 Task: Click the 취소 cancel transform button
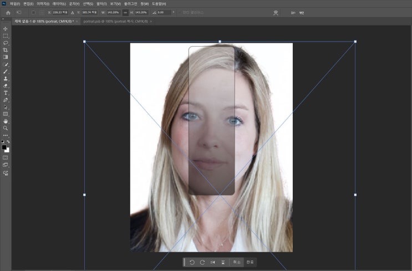[x=237, y=262]
